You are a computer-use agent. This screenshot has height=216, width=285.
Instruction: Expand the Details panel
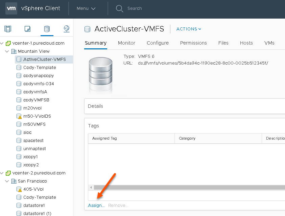pos(185,106)
